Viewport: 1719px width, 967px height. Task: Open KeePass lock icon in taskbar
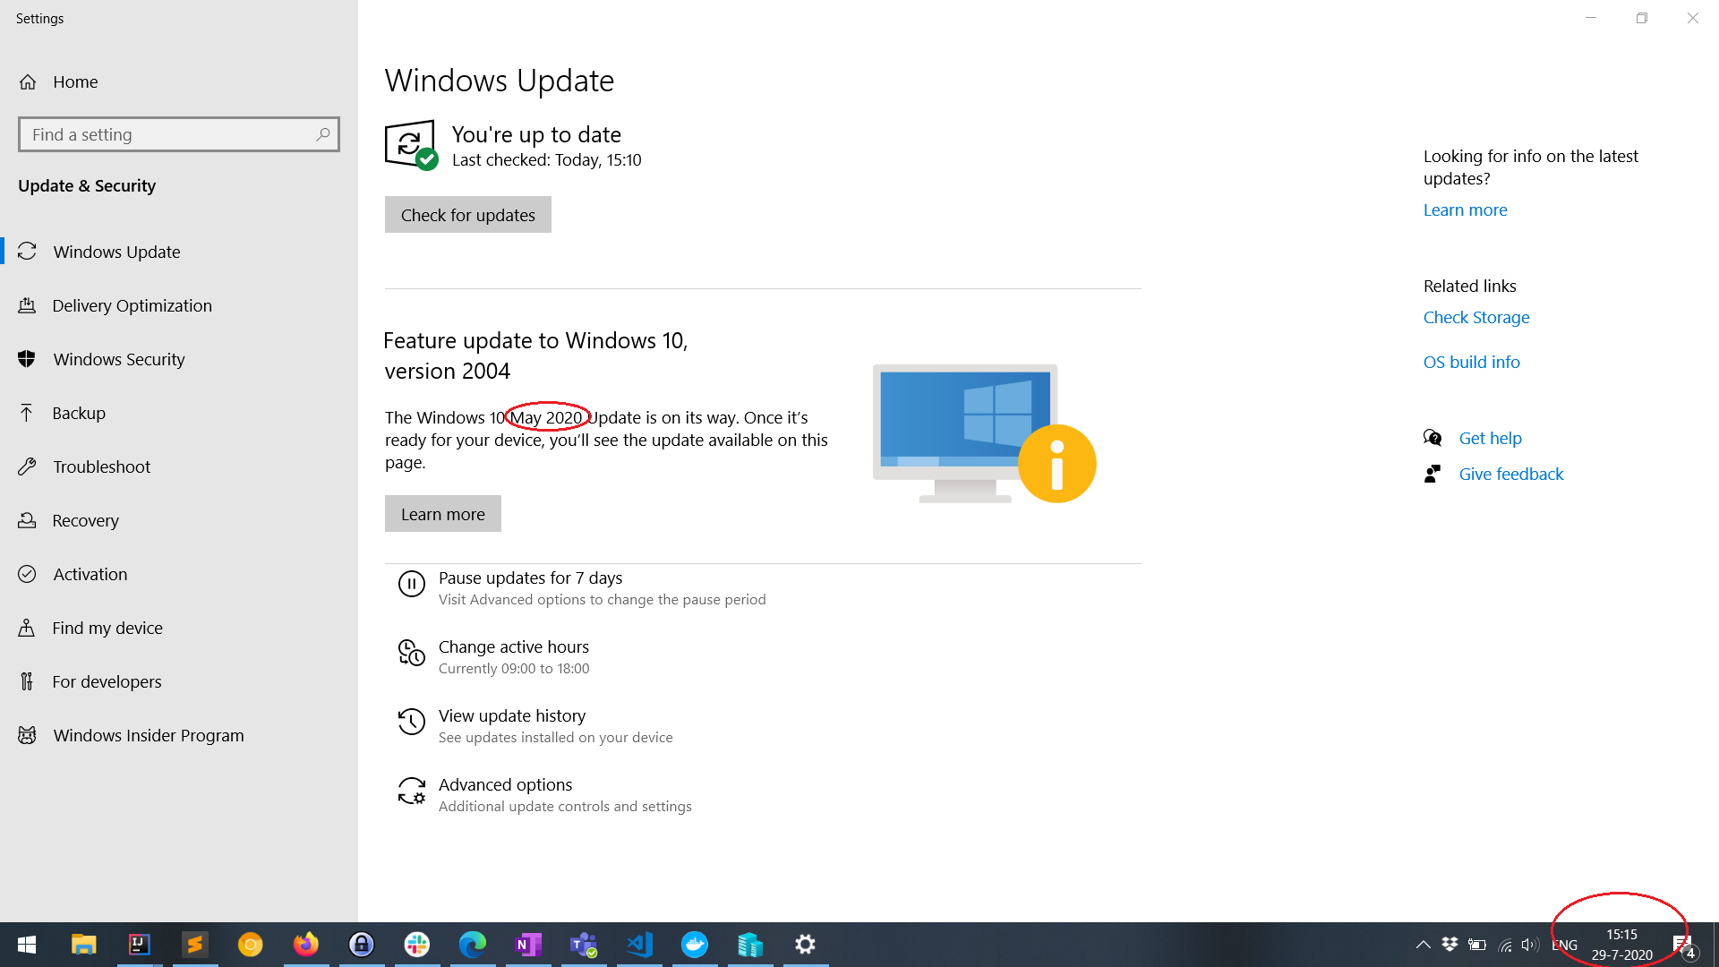pos(361,945)
